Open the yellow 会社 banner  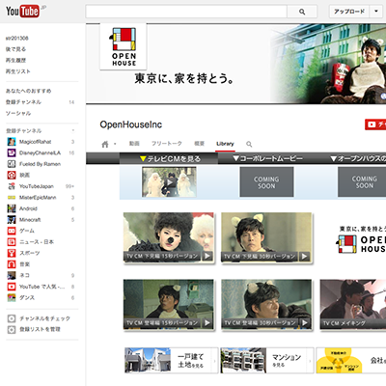pos(351,360)
